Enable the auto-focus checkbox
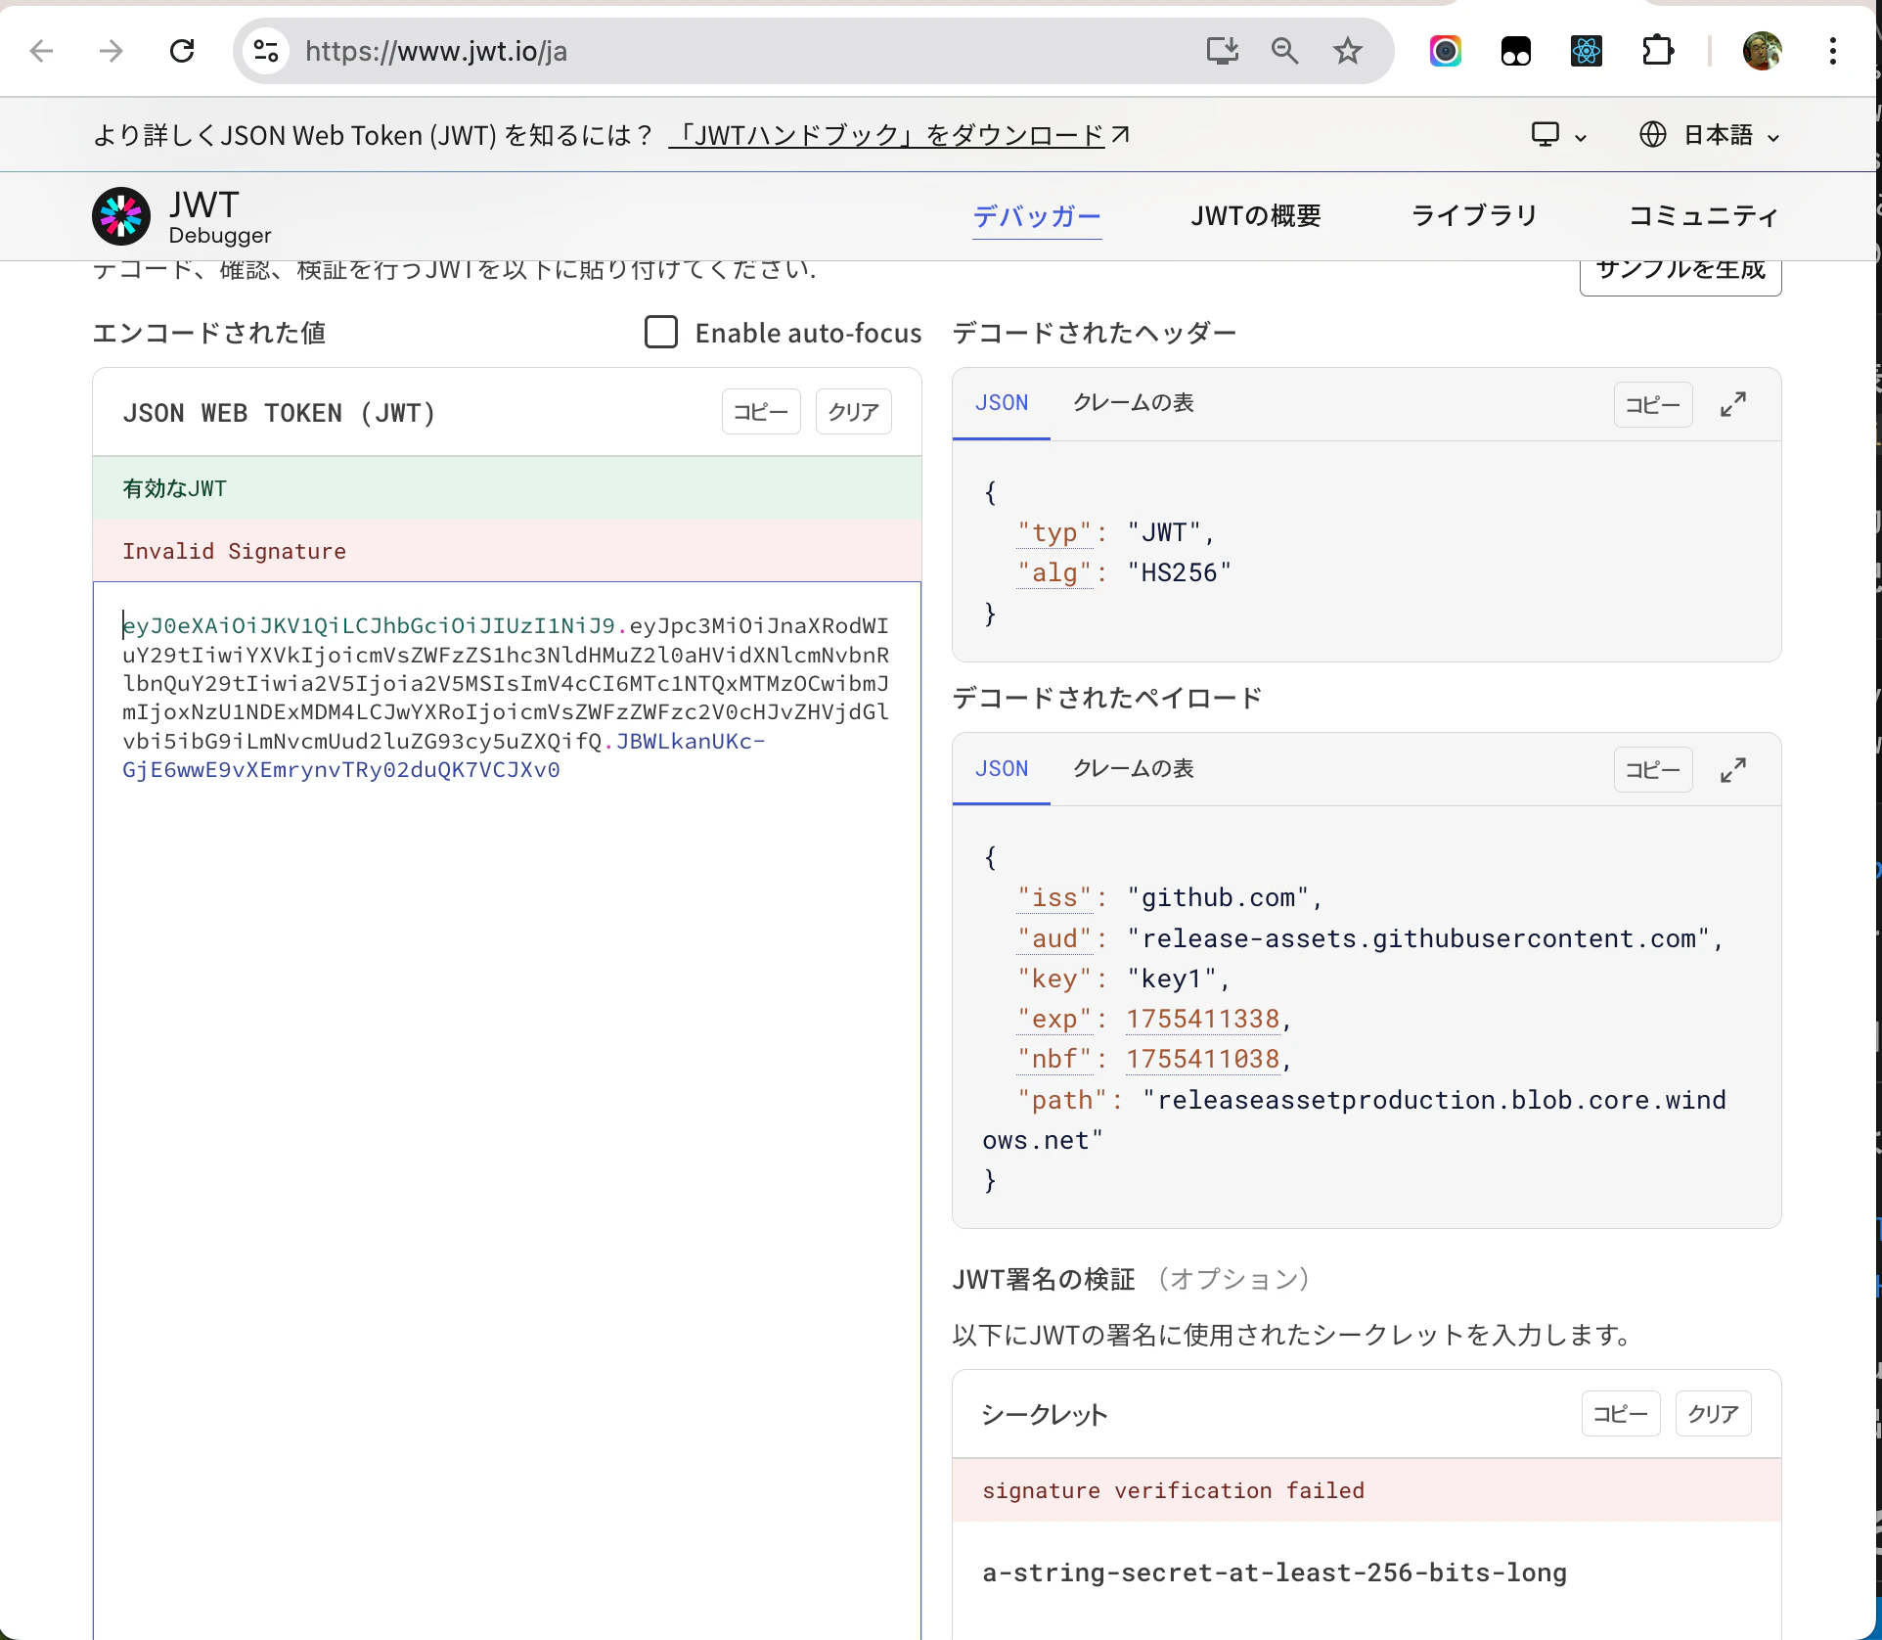Screen dimensions: 1882x1640 (661, 333)
